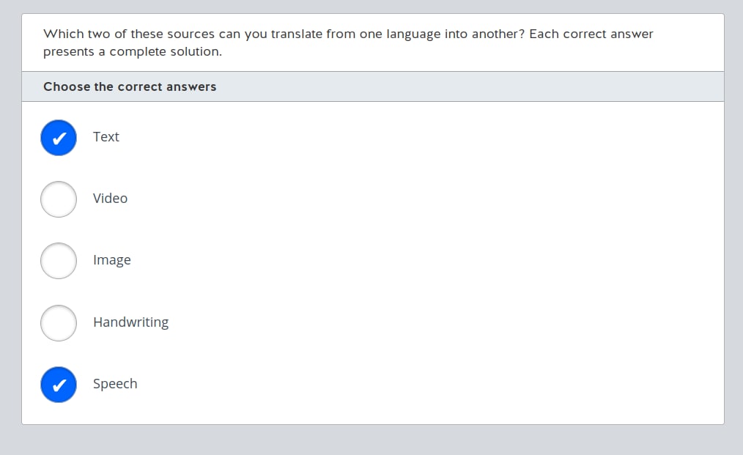Select the Video answer checkbox
This screenshot has height=455, width=743.
(59, 199)
